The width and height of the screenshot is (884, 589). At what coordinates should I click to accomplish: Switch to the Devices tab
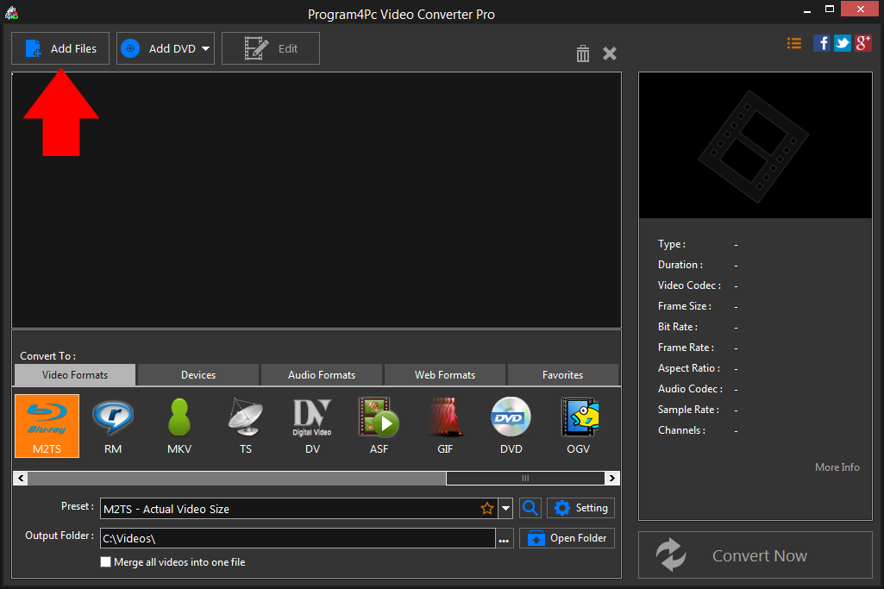pos(197,374)
